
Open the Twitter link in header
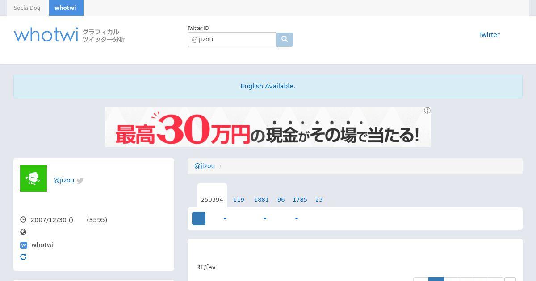(x=489, y=35)
